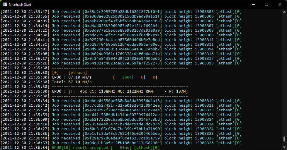287x150 pixels.
Task: Click the GPU0[t0] result accepted line
Action: 106,147
